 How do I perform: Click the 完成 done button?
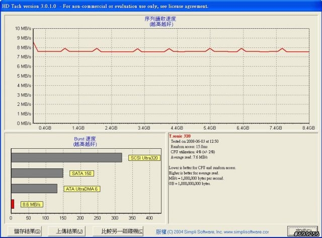pos(303,231)
